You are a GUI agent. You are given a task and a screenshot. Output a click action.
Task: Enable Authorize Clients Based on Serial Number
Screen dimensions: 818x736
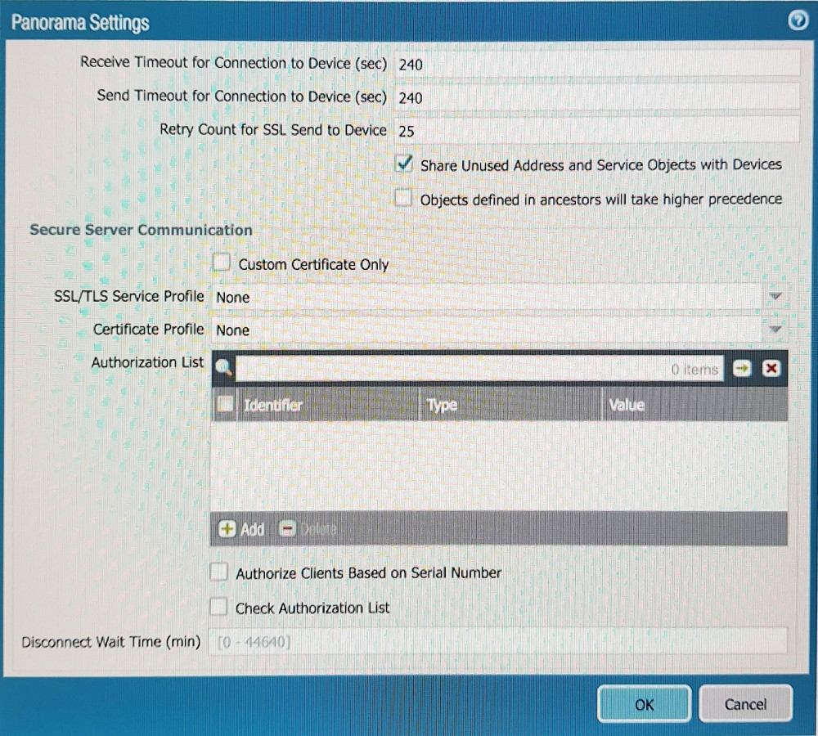click(219, 572)
